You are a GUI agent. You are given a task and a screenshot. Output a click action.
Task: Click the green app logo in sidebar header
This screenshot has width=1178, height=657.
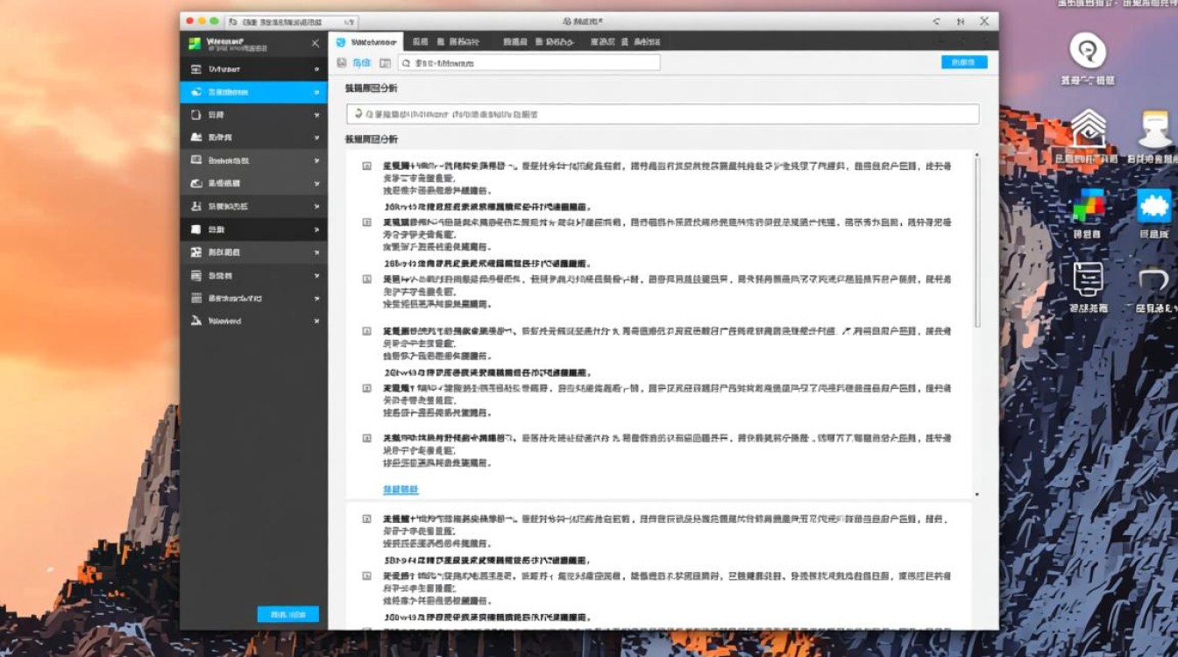tap(194, 44)
